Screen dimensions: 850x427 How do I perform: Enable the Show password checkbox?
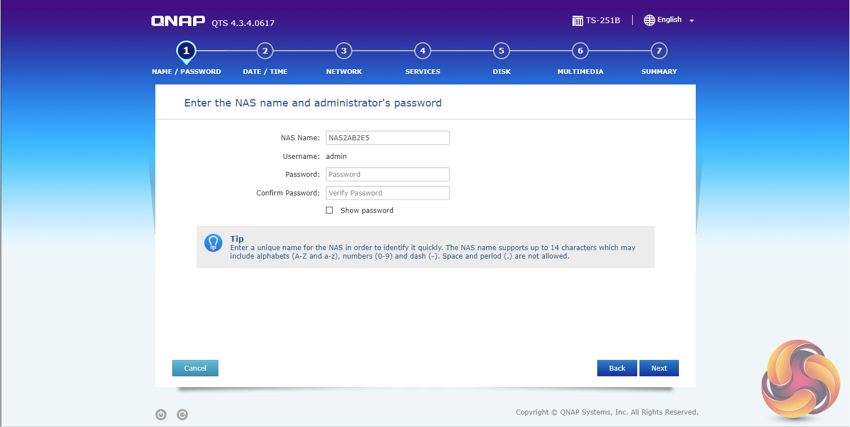(x=329, y=210)
